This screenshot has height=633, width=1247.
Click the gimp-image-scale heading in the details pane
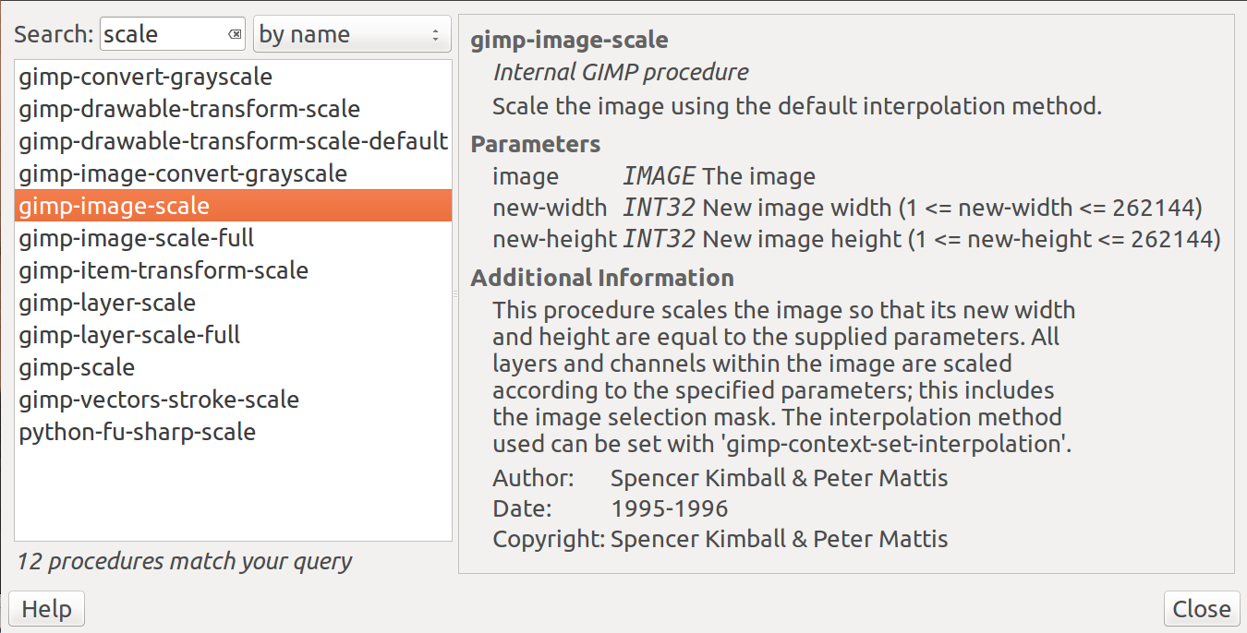click(569, 41)
